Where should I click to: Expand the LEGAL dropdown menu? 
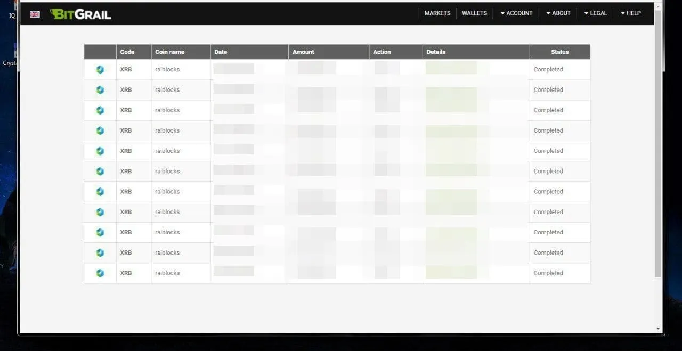click(596, 13)
